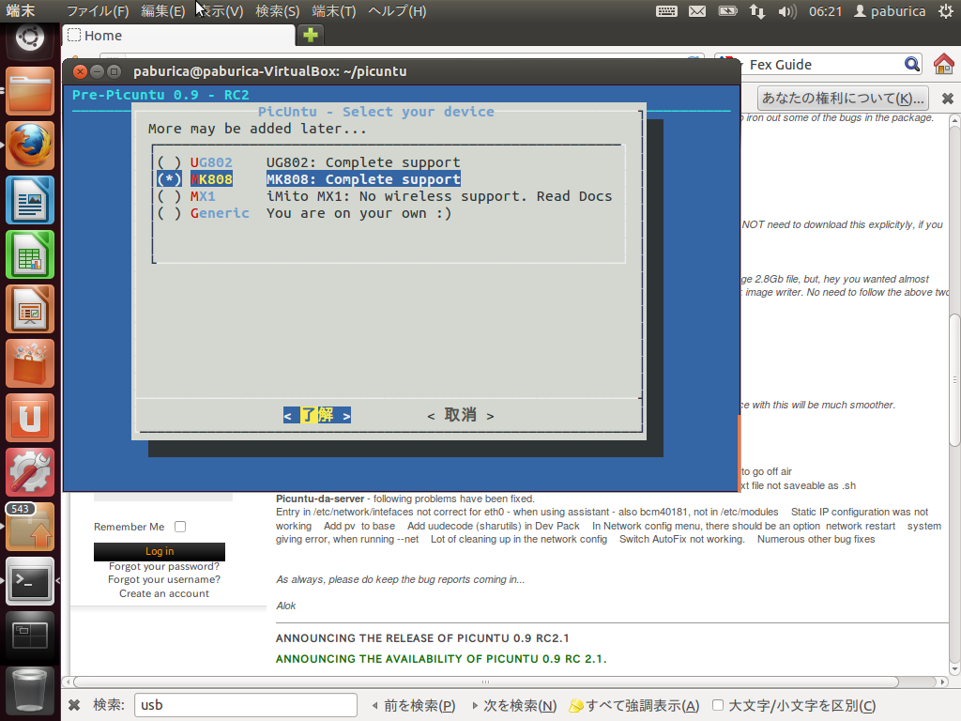Open the ファイル(F) menu
This screenshot has width=961, height=721.
coord(98,11)
